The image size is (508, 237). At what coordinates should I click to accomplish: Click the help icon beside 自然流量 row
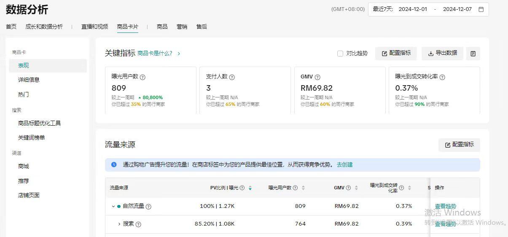tap(148, 207)
